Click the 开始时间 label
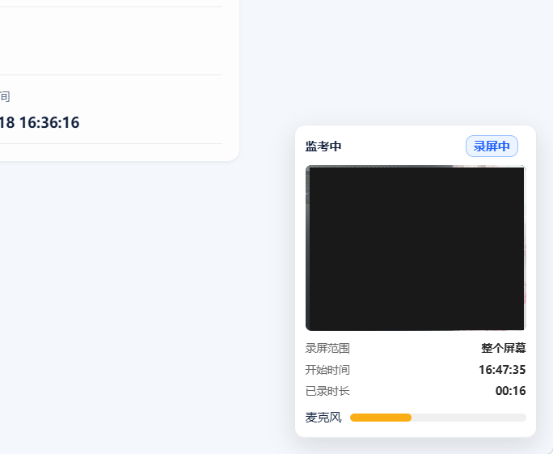Screen dimensions: 553x454 (x=327, y=370)
